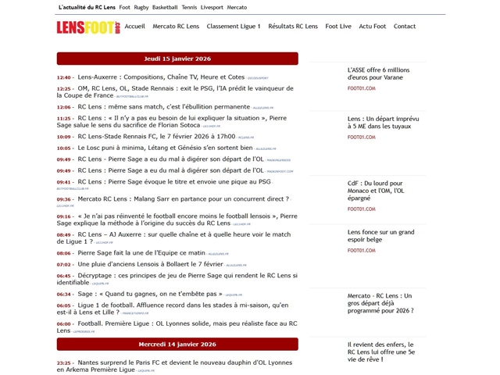The height and width of the screenshot is (375, 500).
Task: Open 'Quand tu gagnes, on ne t'embête pas' article
Action: click(150, 294)
